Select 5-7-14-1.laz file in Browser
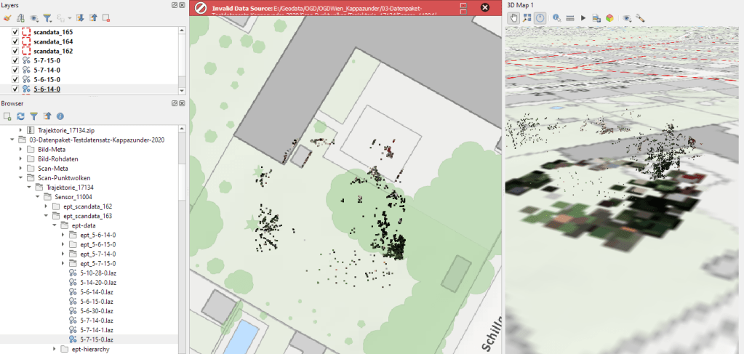 click(96, 329)
